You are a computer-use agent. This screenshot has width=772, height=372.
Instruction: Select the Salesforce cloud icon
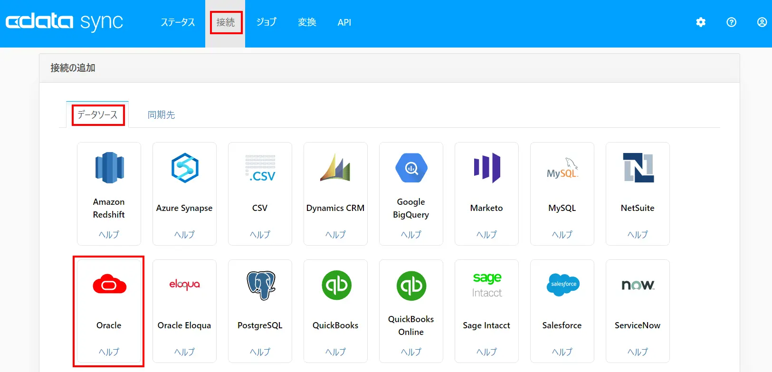tap(563, 285)
